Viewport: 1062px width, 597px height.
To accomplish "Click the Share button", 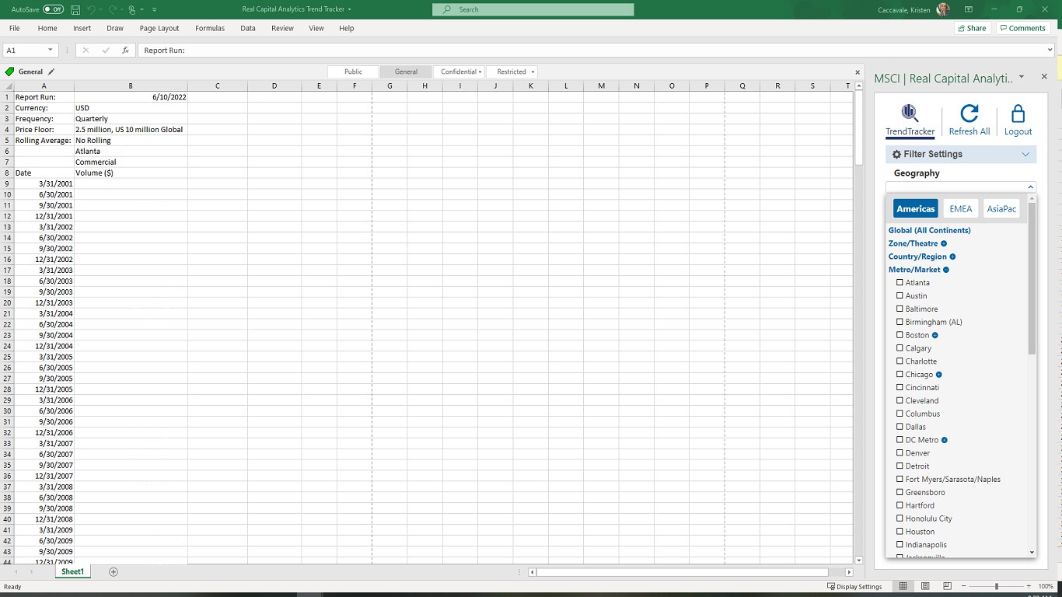I will pyautogui.click(x=972, y=28).
